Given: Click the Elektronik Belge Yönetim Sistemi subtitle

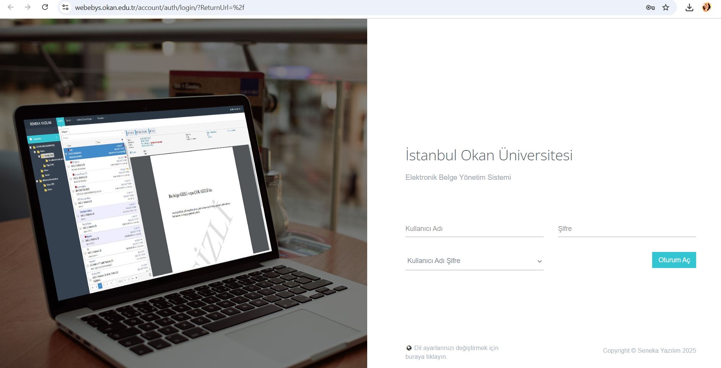Looking at the screenshot, I should (458, 177).
